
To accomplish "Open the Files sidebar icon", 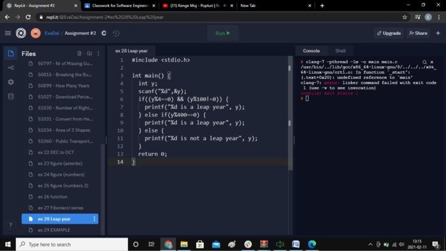I will (x=11, y=54).
